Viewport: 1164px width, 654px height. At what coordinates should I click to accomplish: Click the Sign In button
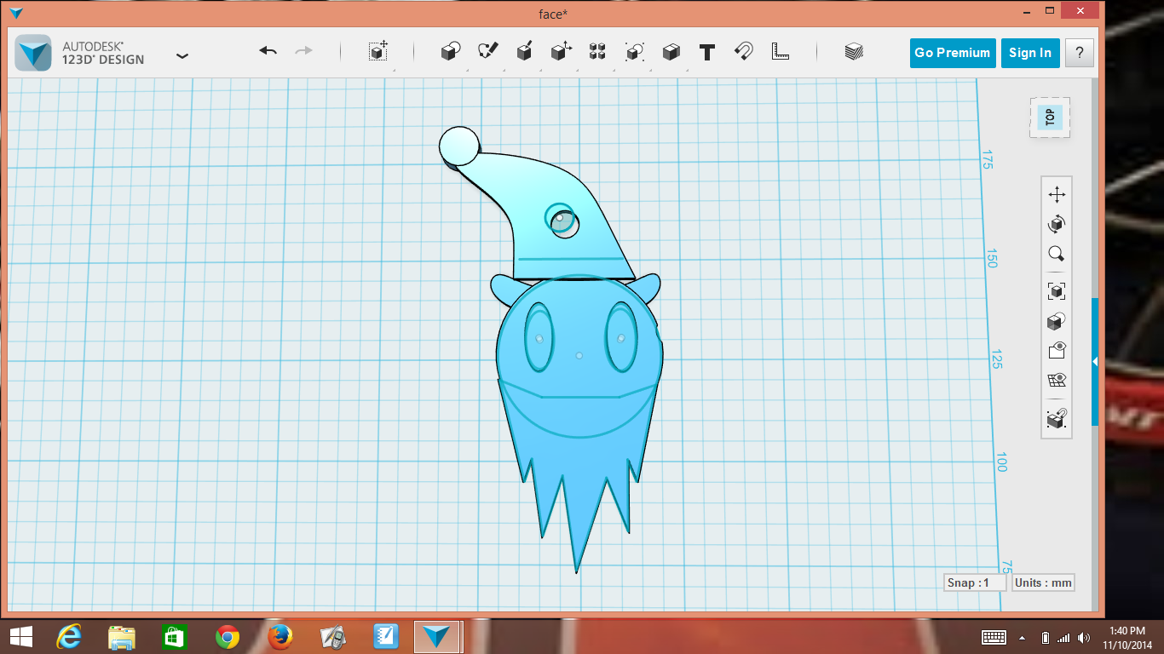pos(1030,53)
